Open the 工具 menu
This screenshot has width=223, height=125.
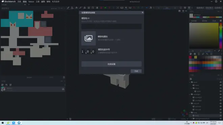tap(38, 2)
